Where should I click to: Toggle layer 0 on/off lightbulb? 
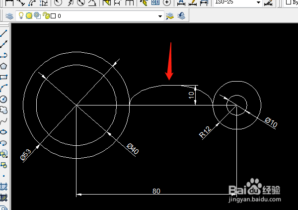[x=21, y=15]
